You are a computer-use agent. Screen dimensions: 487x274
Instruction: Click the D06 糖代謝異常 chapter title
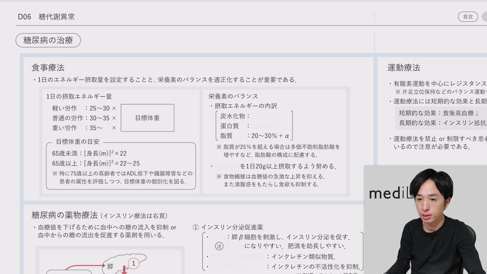46,17
